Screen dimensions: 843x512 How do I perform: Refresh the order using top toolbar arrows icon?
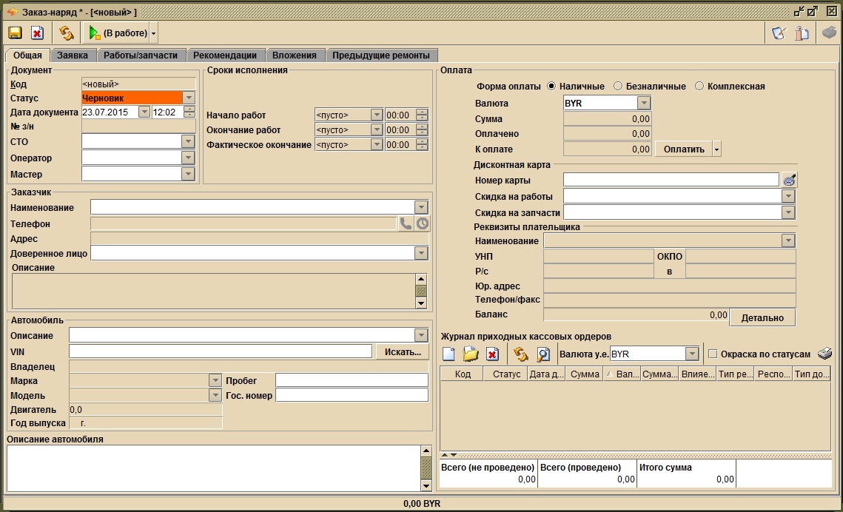point(67,33)
